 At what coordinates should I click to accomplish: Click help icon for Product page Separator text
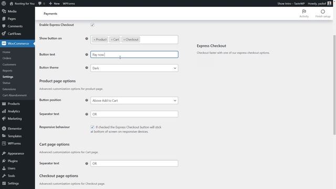(87, 114)
